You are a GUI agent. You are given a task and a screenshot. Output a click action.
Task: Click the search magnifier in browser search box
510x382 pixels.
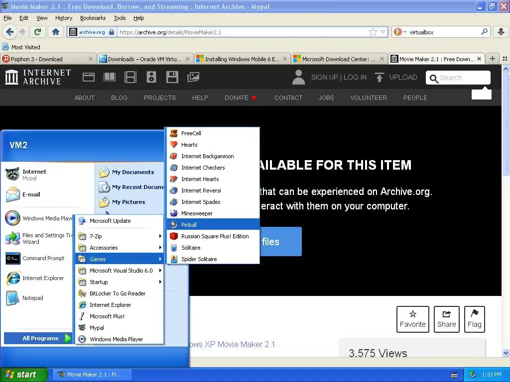(x=484, y=32)
